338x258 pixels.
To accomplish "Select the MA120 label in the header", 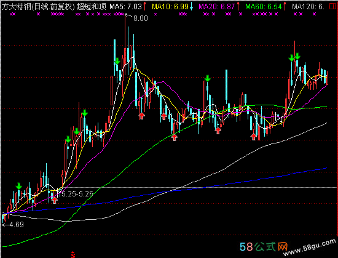I will 309,7.
